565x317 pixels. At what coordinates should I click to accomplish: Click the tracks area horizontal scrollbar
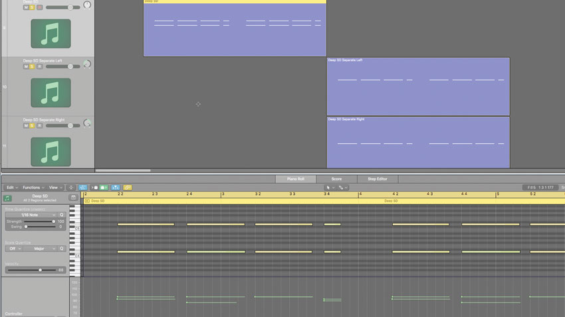123,170
